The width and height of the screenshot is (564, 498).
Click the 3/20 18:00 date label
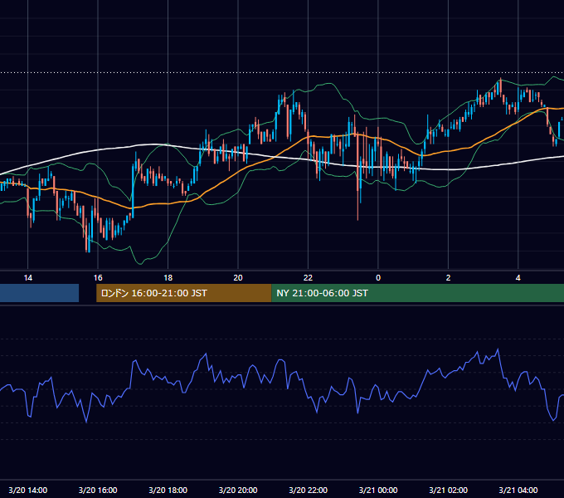168,490
